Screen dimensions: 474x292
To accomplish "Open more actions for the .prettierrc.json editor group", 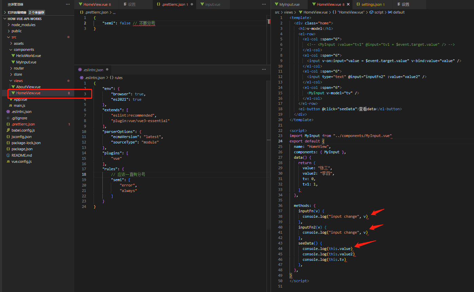I will [264, 4].
